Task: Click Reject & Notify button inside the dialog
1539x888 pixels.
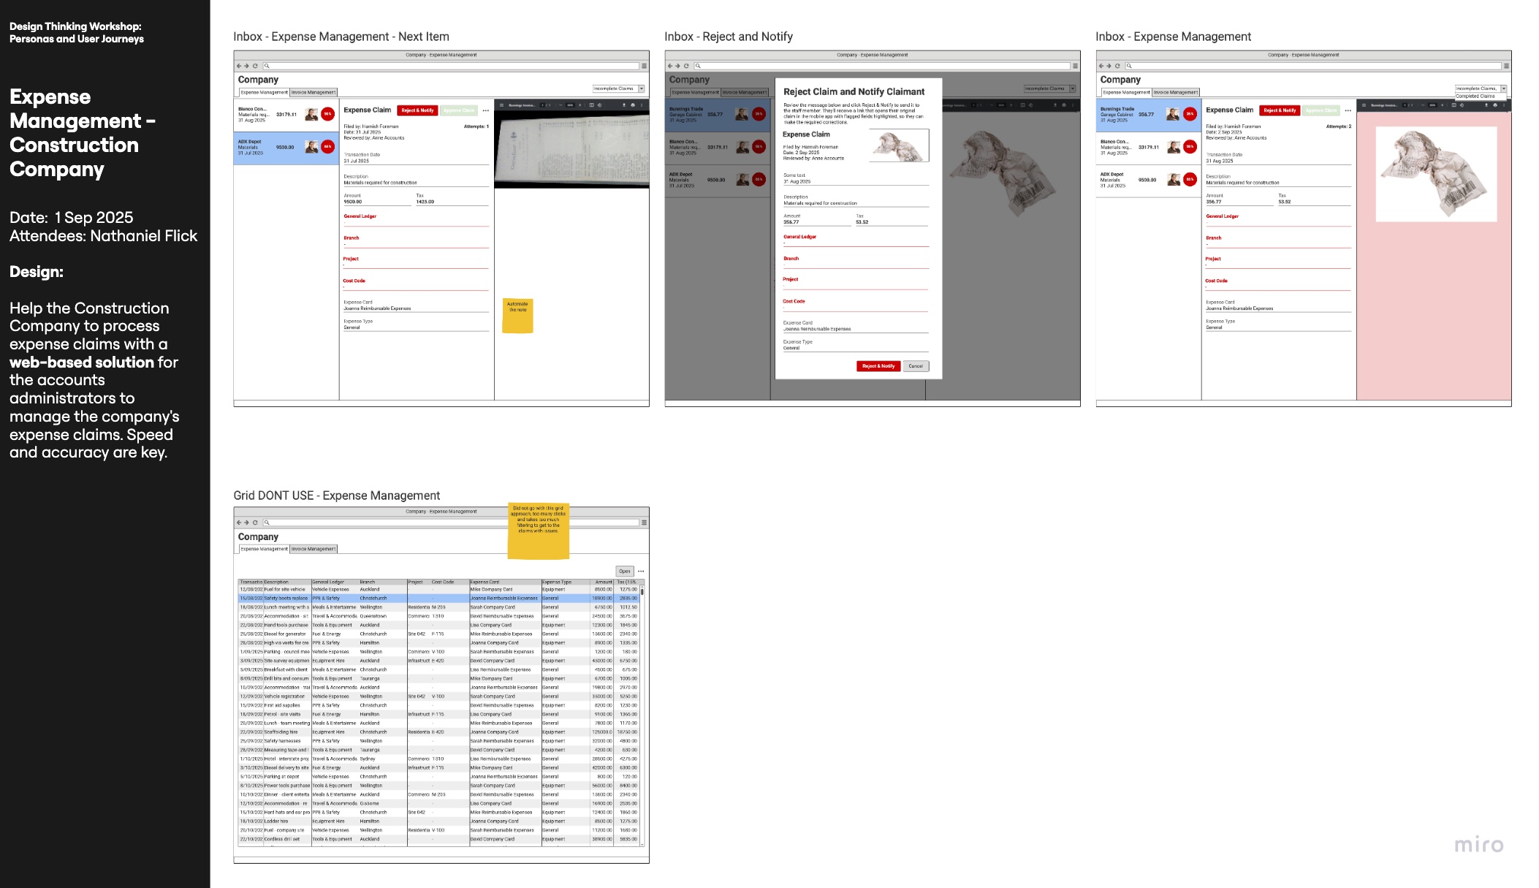Action: click(878, 366)
